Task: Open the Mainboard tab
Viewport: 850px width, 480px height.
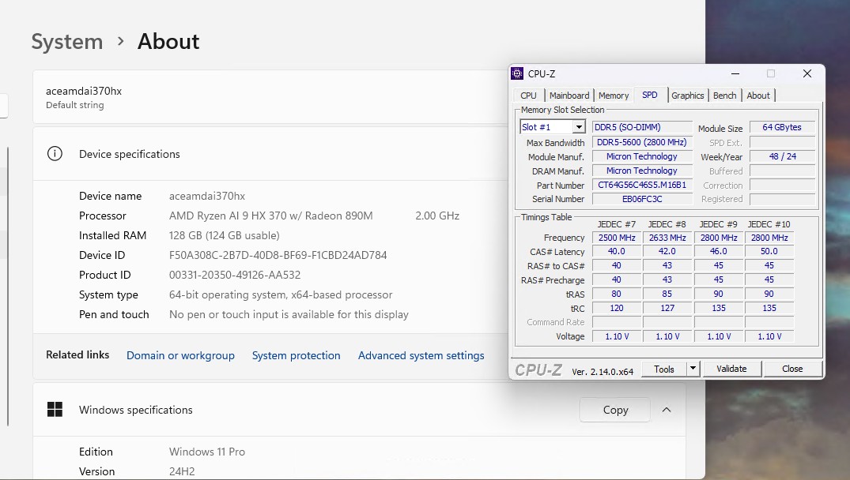Action: [x=569, y=96]
